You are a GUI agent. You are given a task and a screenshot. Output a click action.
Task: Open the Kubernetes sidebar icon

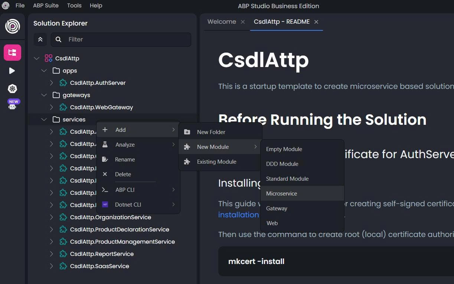(x=12, y=88)
